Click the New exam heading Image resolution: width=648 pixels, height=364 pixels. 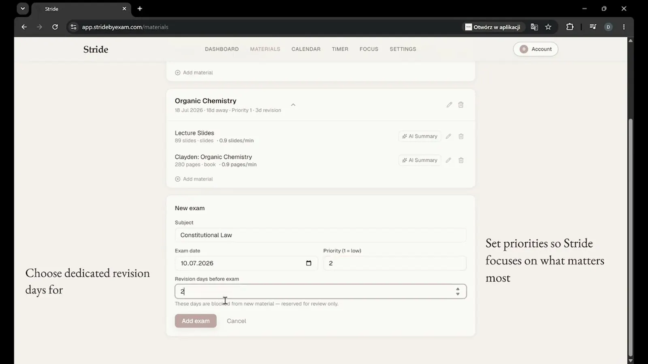[x=190, y=208]
